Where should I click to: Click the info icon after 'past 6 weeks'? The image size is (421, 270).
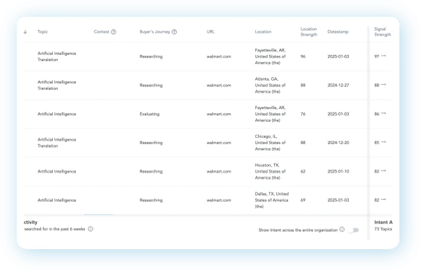(x=90, y=229)
